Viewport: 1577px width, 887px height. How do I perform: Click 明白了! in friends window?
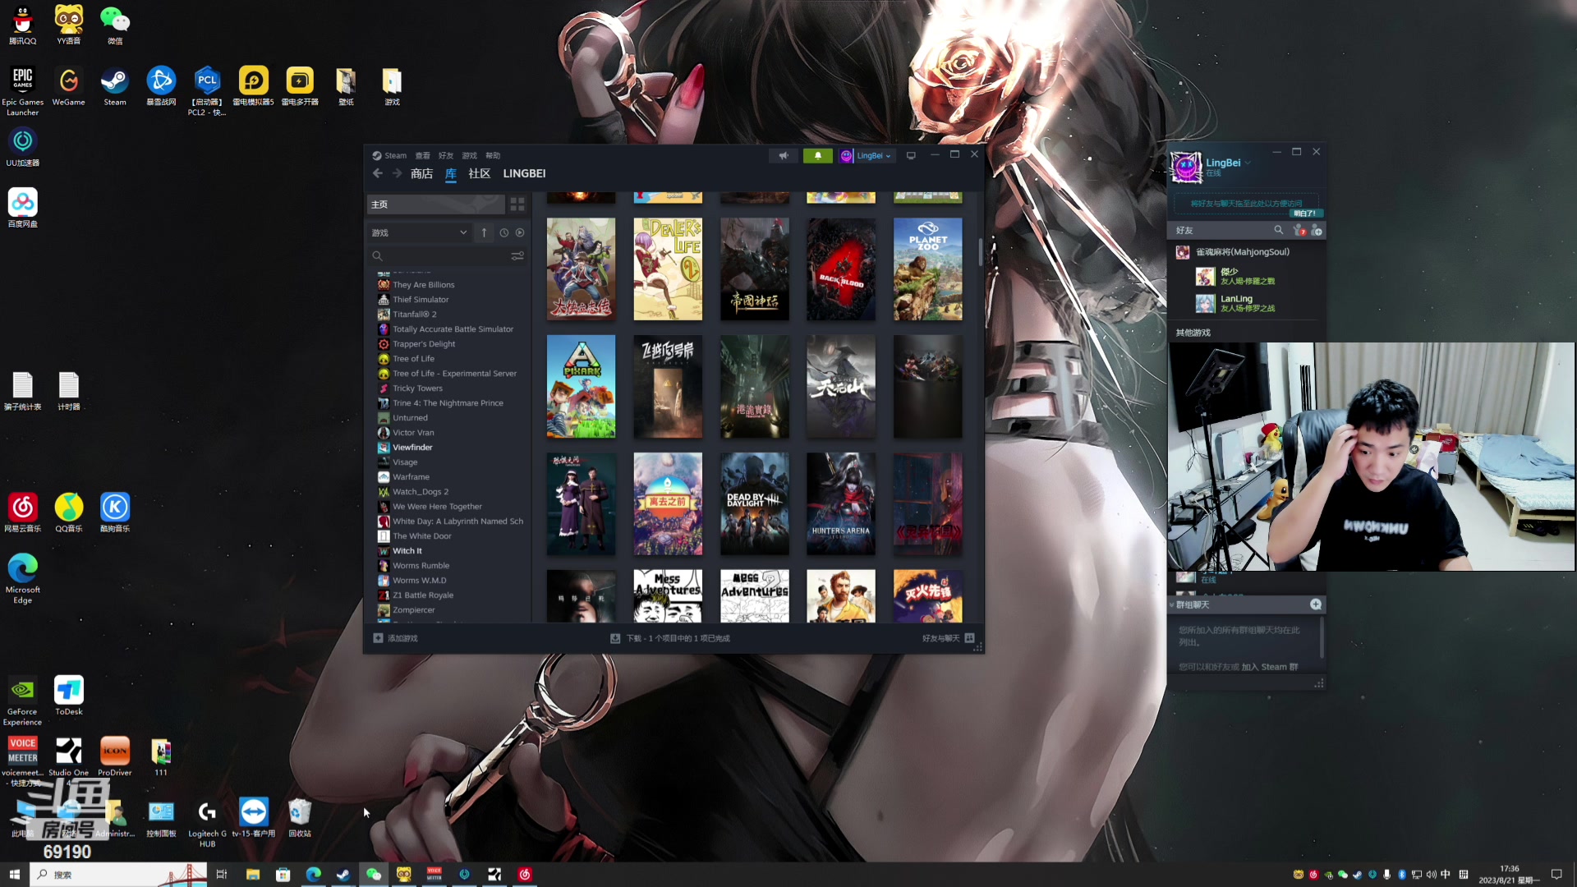pyautogui.click(x=1305, y=213)
